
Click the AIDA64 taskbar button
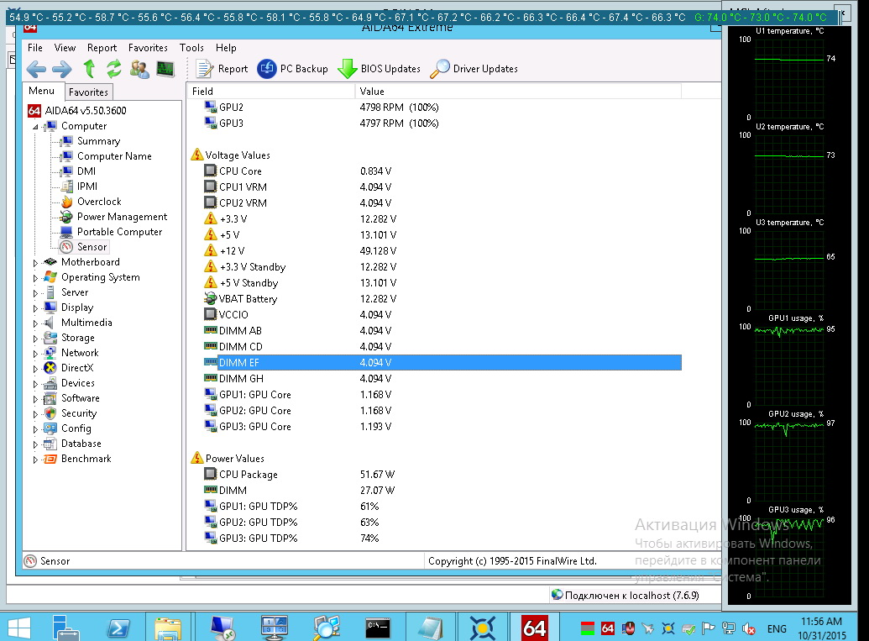pyautogui.click(x=534, y=628)
